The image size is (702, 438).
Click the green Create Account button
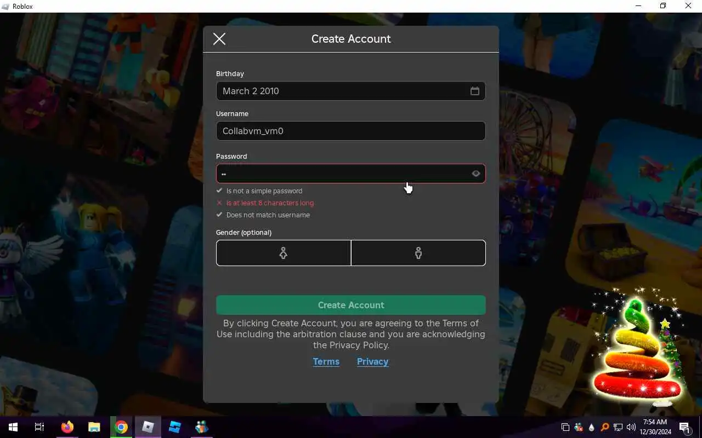(351, 305)
